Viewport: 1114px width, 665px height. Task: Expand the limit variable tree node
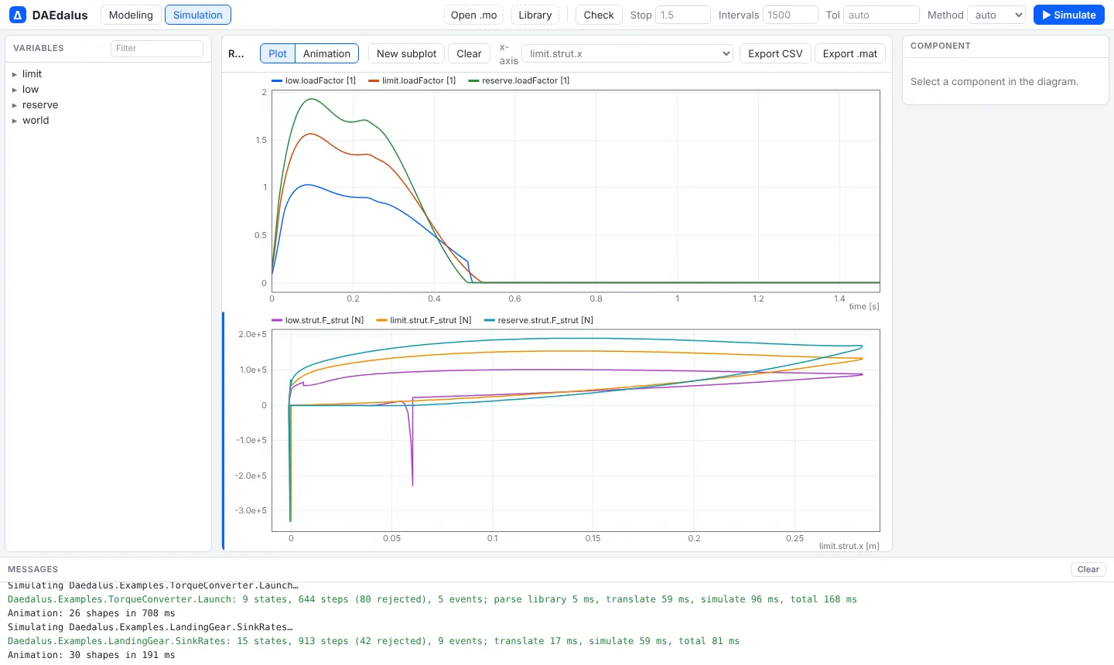click(x=15, y=74)
